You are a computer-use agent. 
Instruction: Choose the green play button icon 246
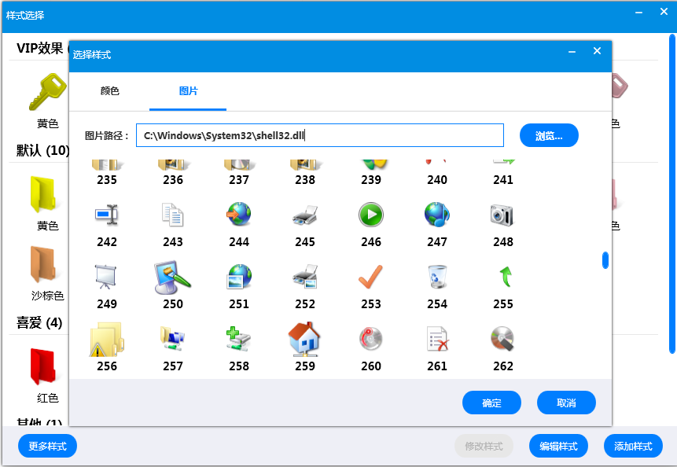(371, 215)
